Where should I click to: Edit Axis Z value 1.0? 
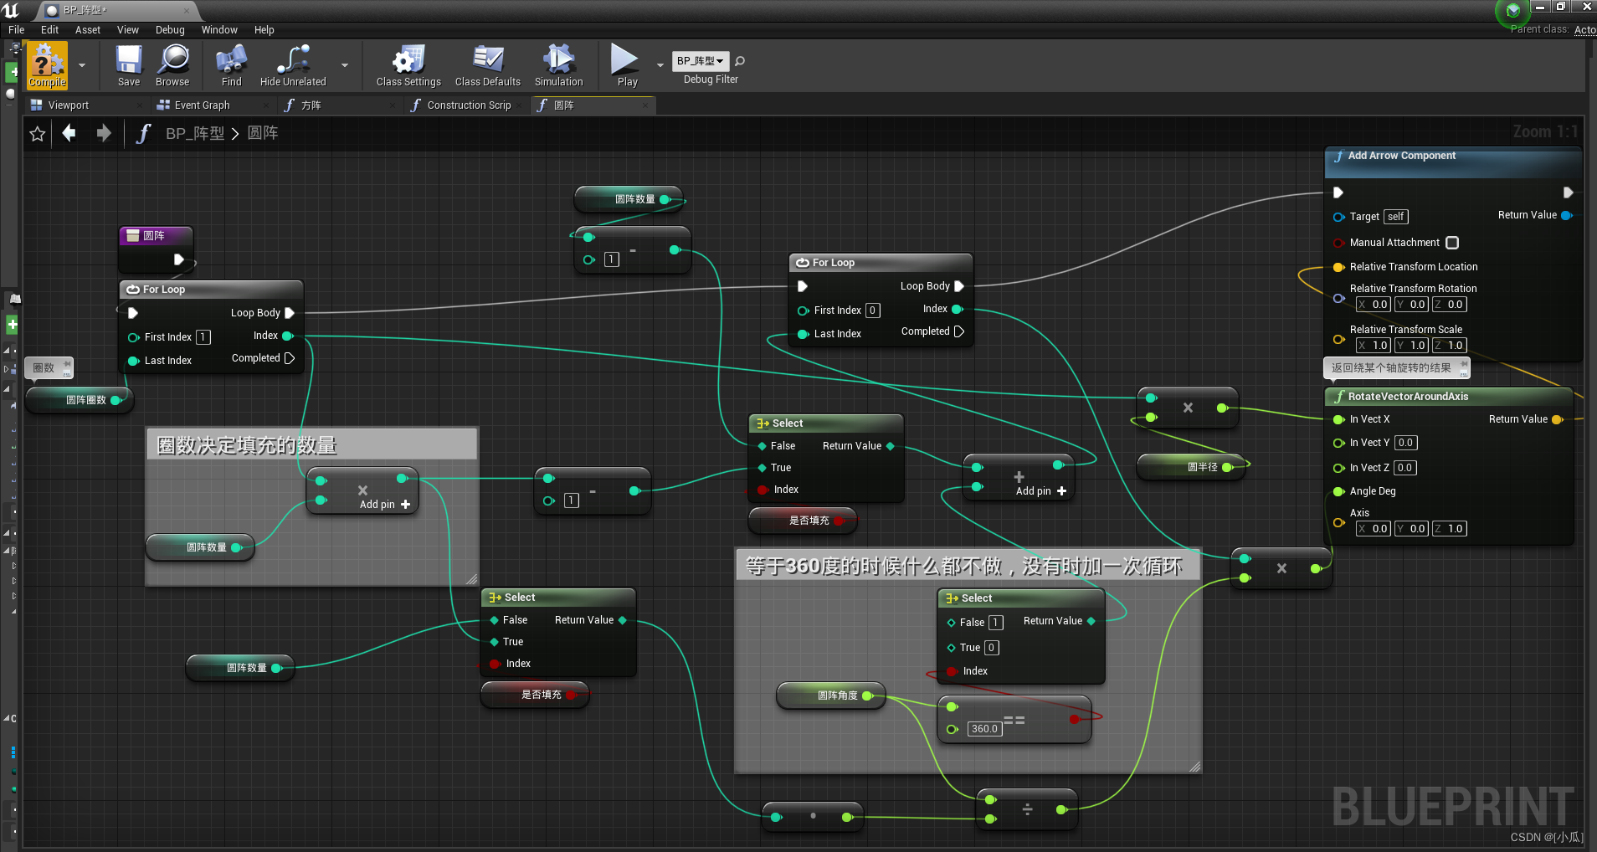tap(1450, 529)
